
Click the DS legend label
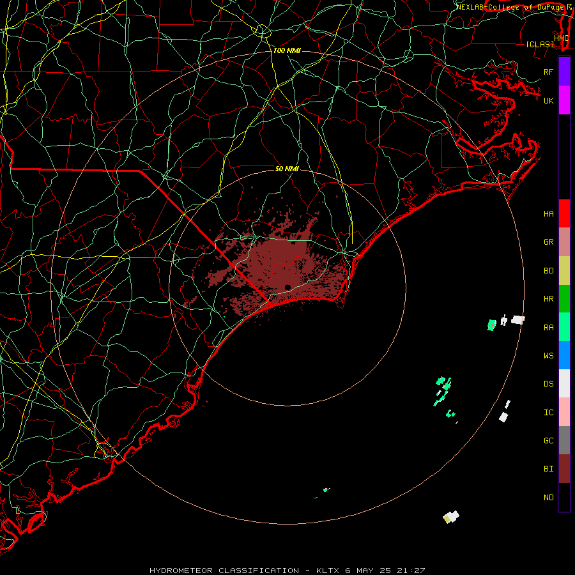pos(548,384)
